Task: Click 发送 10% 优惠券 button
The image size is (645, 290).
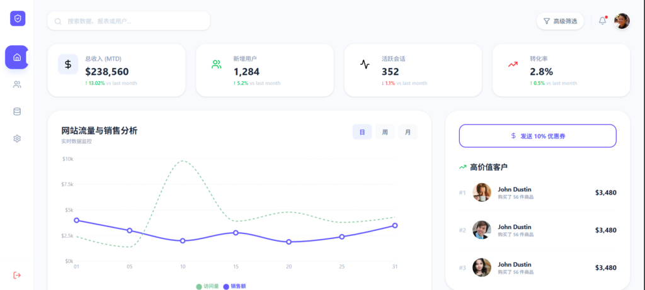Action: (x=538, y=136)
